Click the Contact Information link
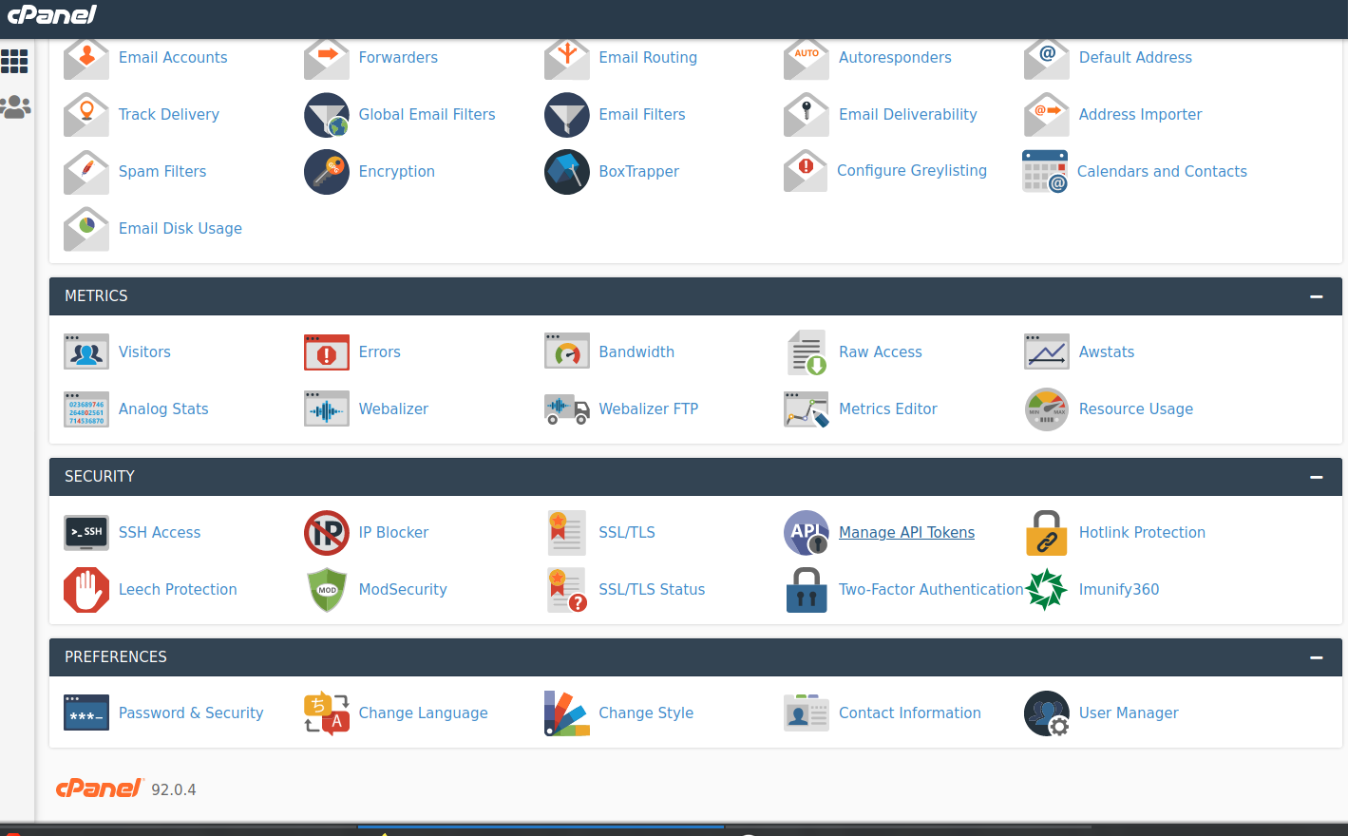Screen dimensions: 1348x836 pos(910,712)
